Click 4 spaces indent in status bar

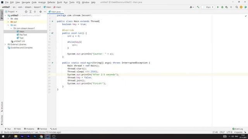click(x=238, y=132)
